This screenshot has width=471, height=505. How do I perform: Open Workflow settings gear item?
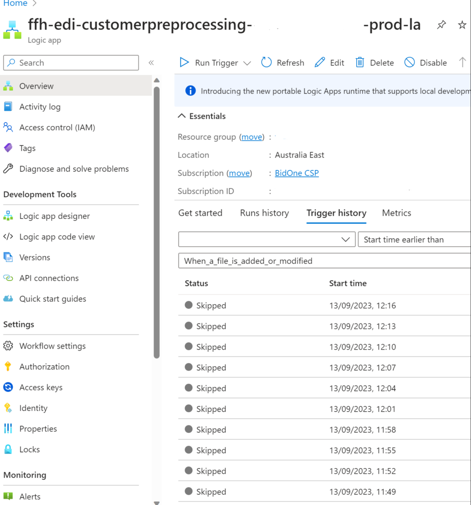(52, 346)
